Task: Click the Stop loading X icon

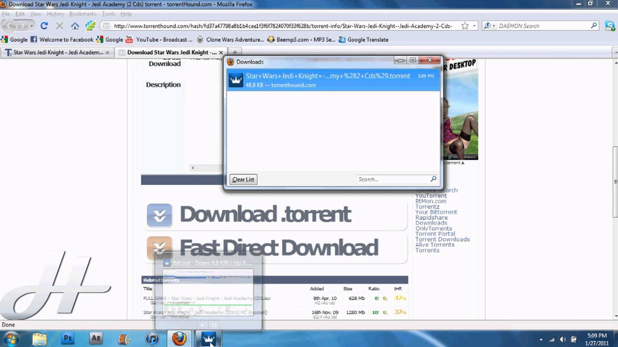Action: (59, 26)
